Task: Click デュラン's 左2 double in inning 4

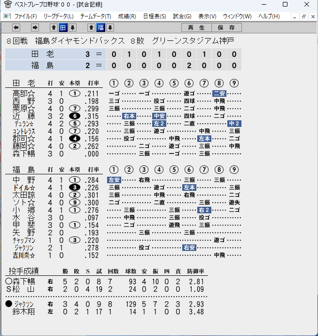Action: pos(159,124)
